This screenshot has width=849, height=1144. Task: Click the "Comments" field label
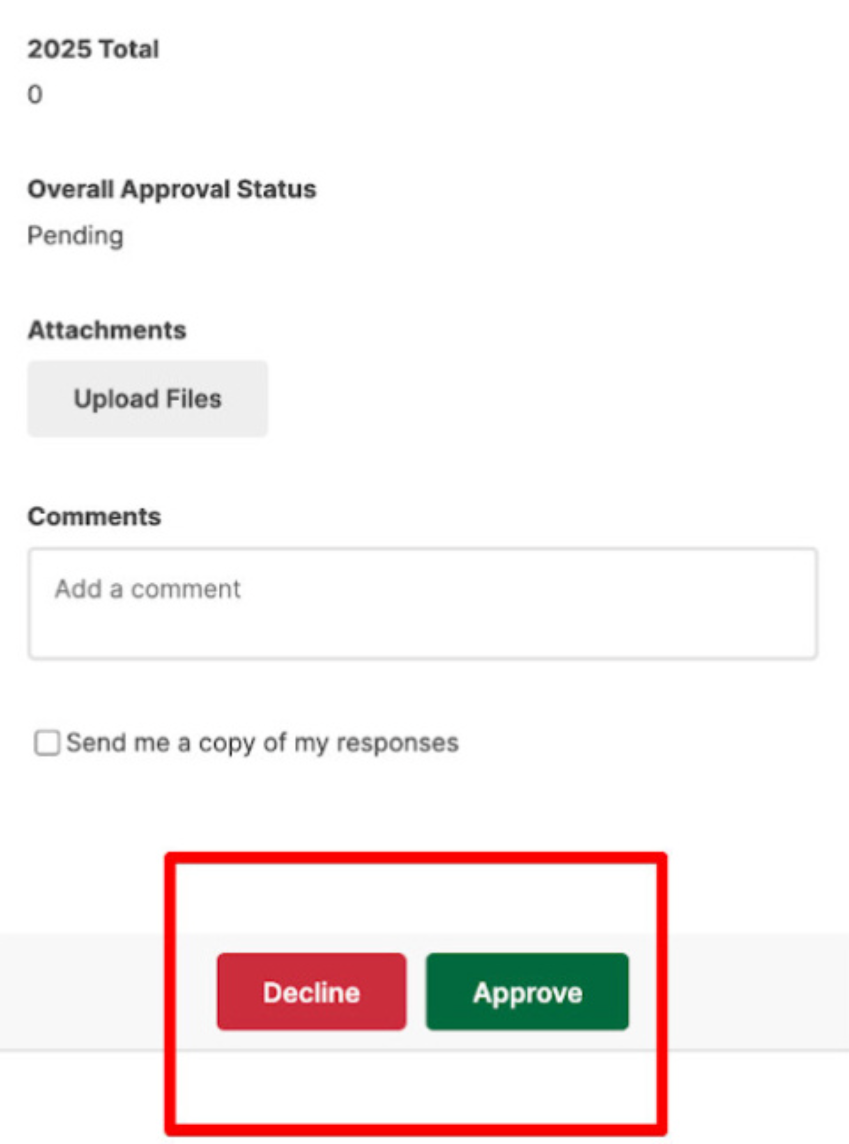coord(94,517)
